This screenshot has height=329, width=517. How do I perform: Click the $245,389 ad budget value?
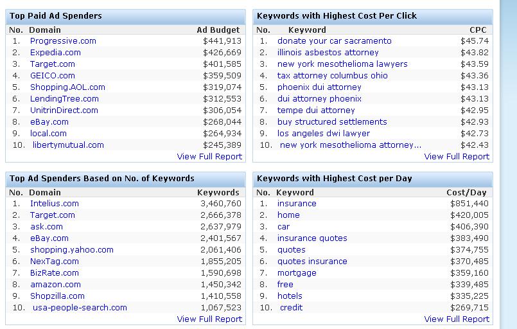[x=222, y=145]
